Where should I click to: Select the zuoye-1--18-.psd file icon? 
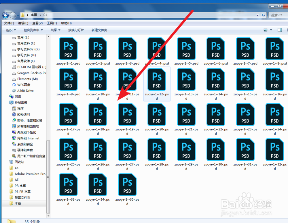click(98, 115)
